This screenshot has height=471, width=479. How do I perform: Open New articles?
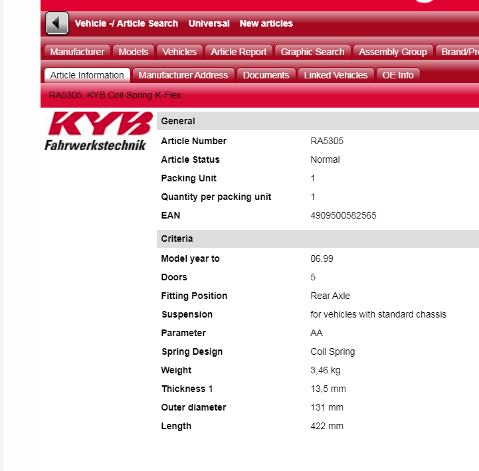(x=266, y=23)
